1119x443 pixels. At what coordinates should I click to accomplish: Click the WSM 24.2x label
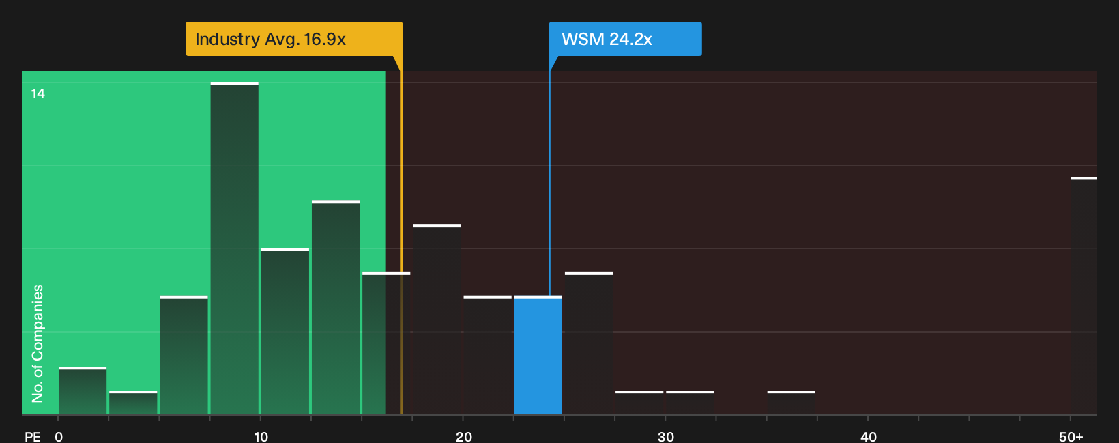625,39
